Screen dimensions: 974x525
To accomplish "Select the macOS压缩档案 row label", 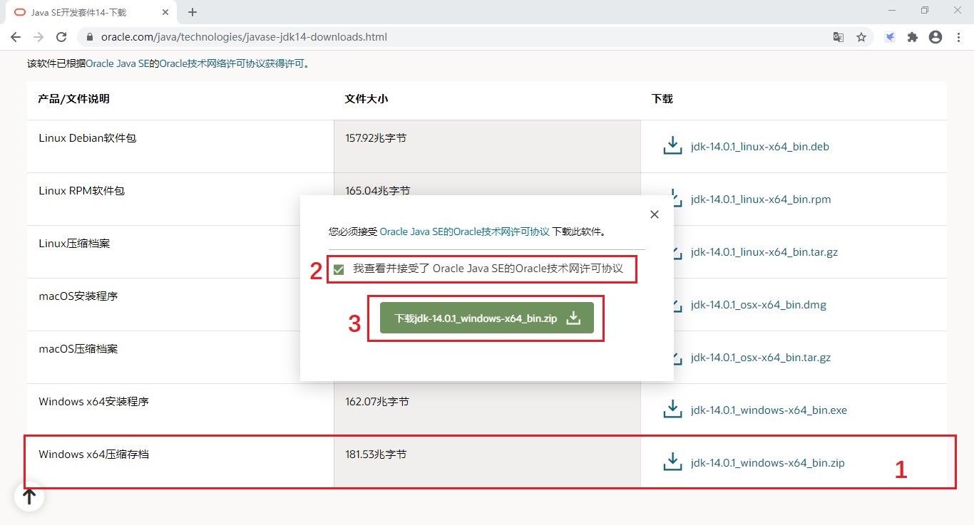I will coord(78,349).
